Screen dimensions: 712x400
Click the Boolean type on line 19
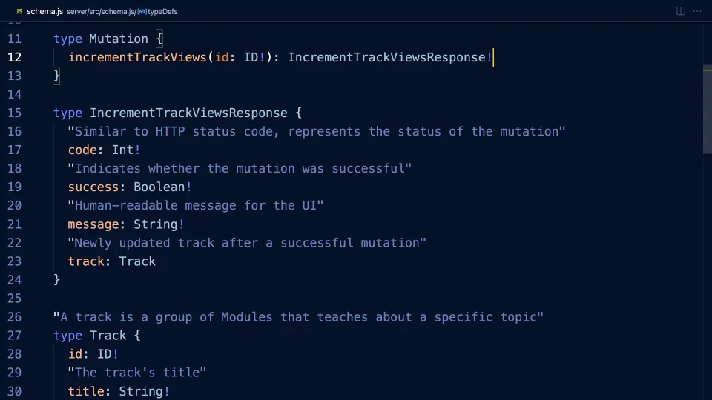click(x=159, y=187)
